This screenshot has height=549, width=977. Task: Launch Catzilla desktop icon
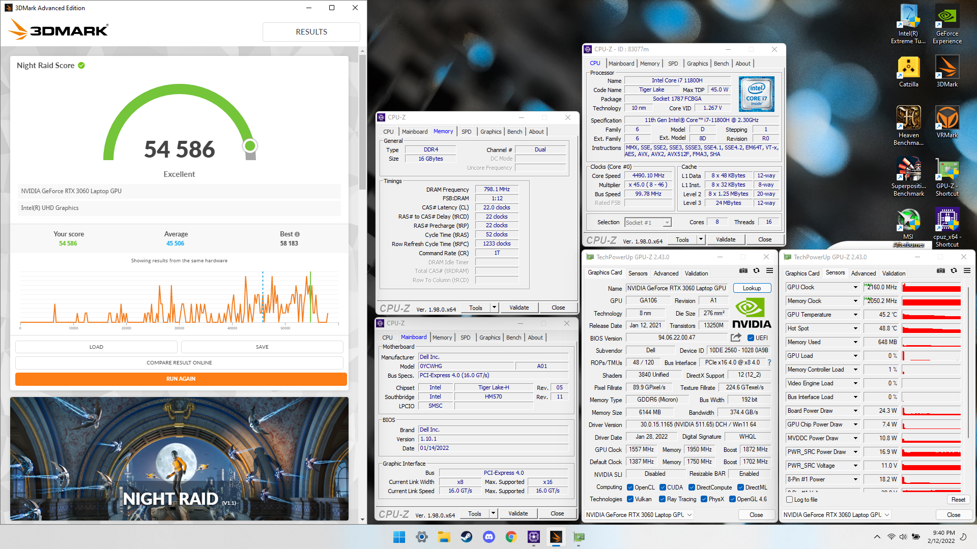point(908,72)
